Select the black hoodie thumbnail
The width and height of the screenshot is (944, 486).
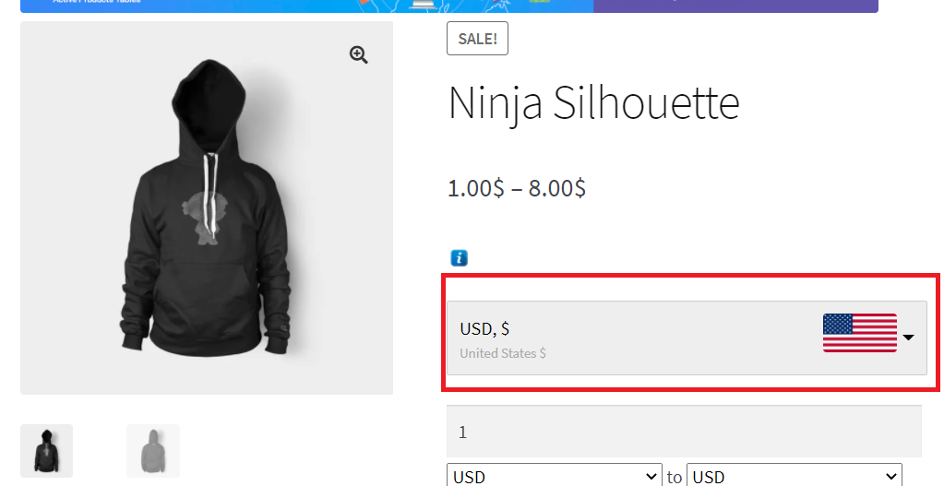pyautogui.click(x=46, y=451)
